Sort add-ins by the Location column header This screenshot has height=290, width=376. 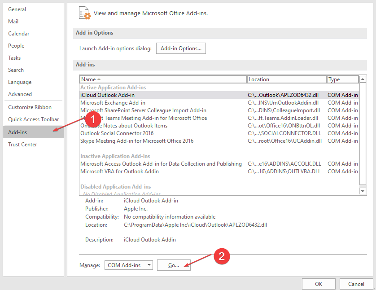286,79
